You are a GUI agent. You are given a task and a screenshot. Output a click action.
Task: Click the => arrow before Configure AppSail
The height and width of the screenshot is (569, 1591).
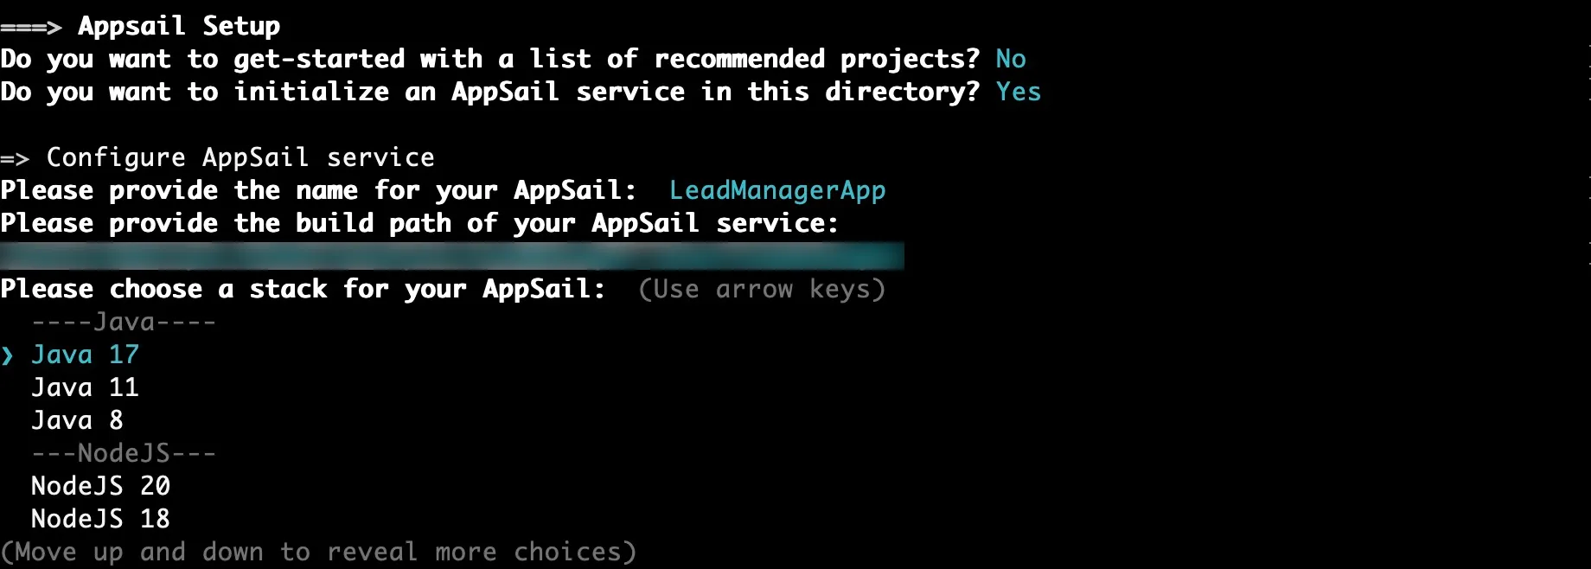(x=16, y=158)
